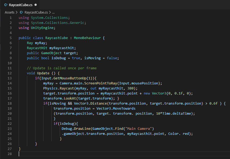
Task: Click line number 27 in the gutter
Action: (10, 149)
